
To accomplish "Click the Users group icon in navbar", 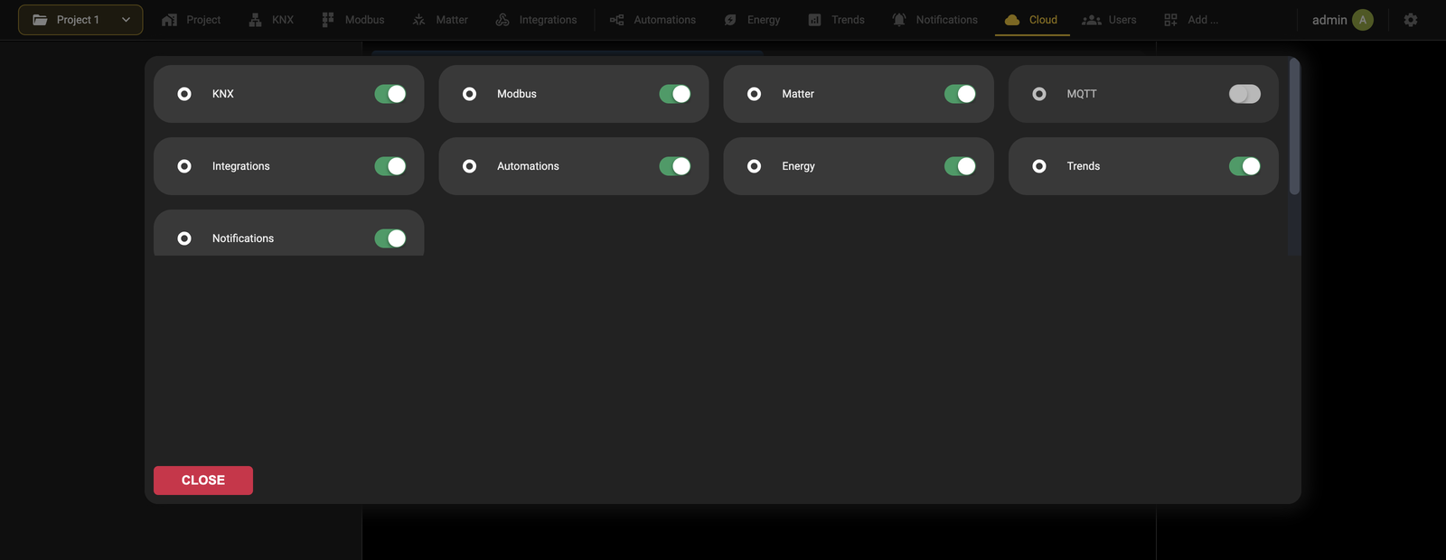I will pos(1092,20).
